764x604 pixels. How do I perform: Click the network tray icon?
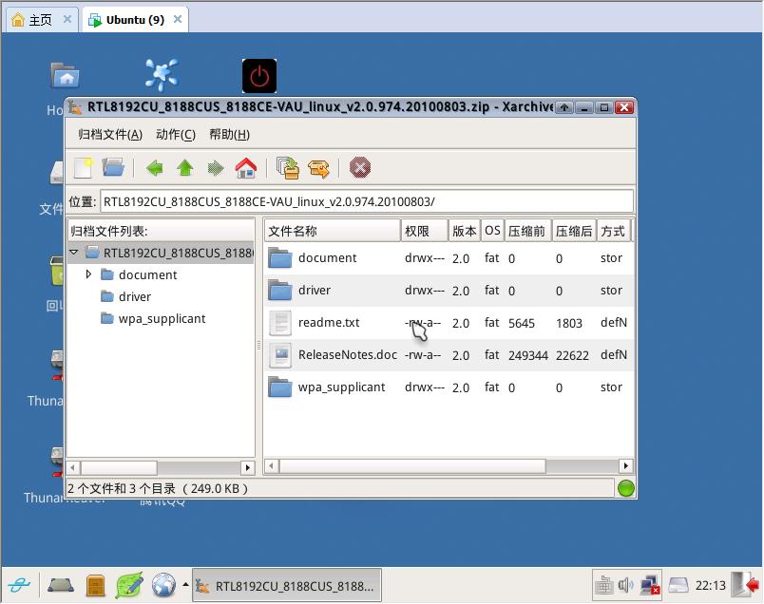(x=650, y=585)
